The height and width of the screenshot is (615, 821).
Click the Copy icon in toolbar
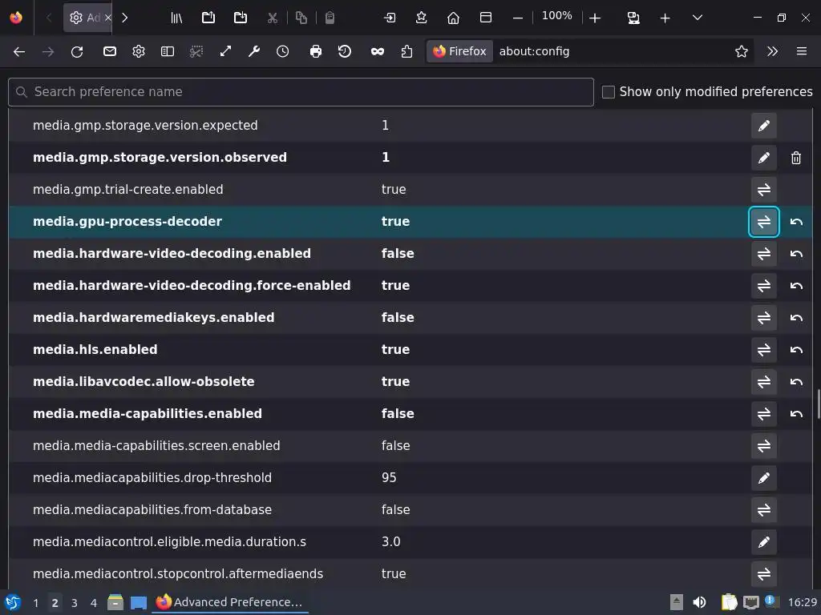pos(301,18)
